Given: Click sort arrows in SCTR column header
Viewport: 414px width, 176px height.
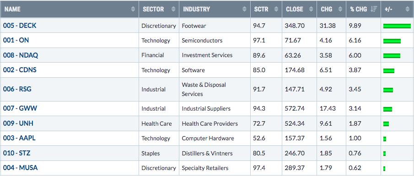Looking at the screenshot, I should [276, 9].
